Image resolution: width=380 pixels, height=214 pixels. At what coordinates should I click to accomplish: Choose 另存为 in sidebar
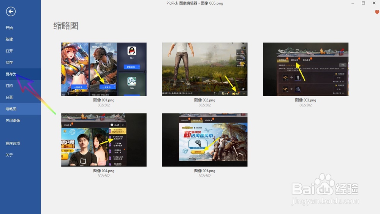(21, 74)
